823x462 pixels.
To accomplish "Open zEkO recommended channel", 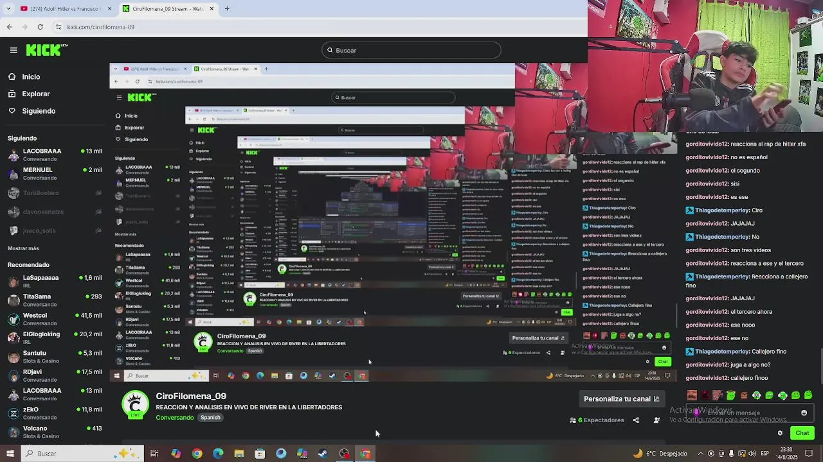I will click(x=55, y=413).
